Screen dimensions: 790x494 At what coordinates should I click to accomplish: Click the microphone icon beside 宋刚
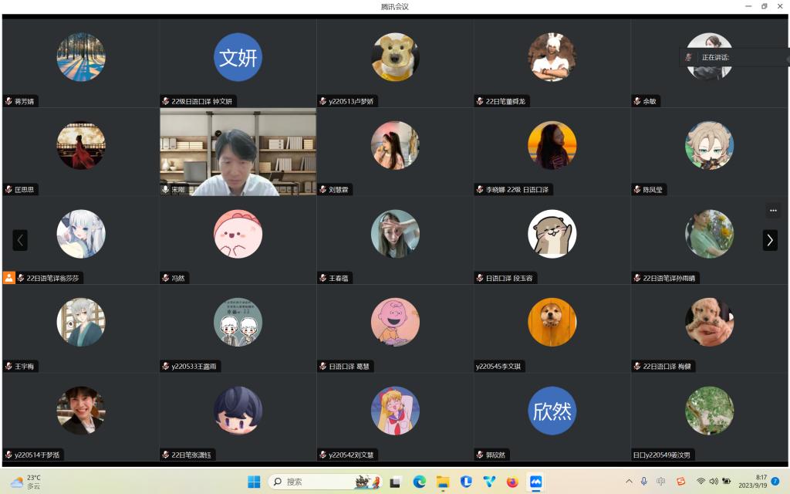(x=165, y=189)
